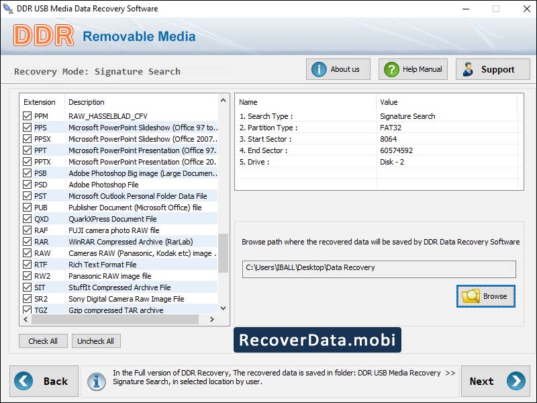
Task: Click the Start Sector value "8064"
Action: coord(389,139)
